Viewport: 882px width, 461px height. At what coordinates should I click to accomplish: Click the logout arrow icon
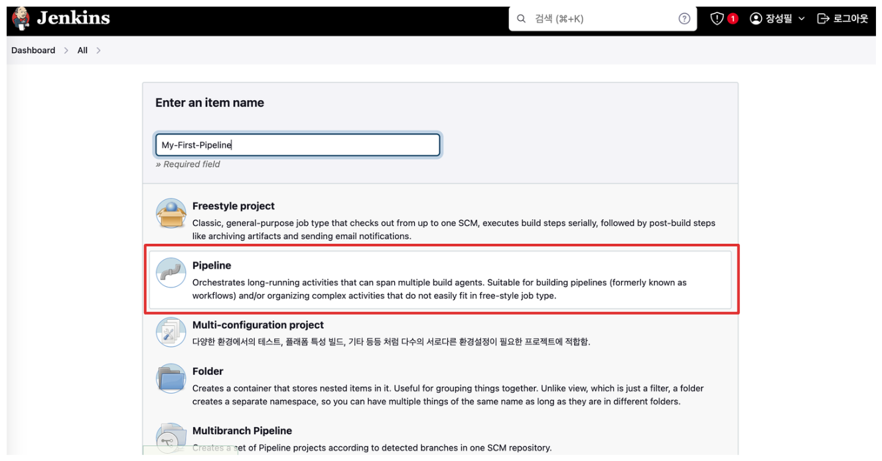coord(823,19)
